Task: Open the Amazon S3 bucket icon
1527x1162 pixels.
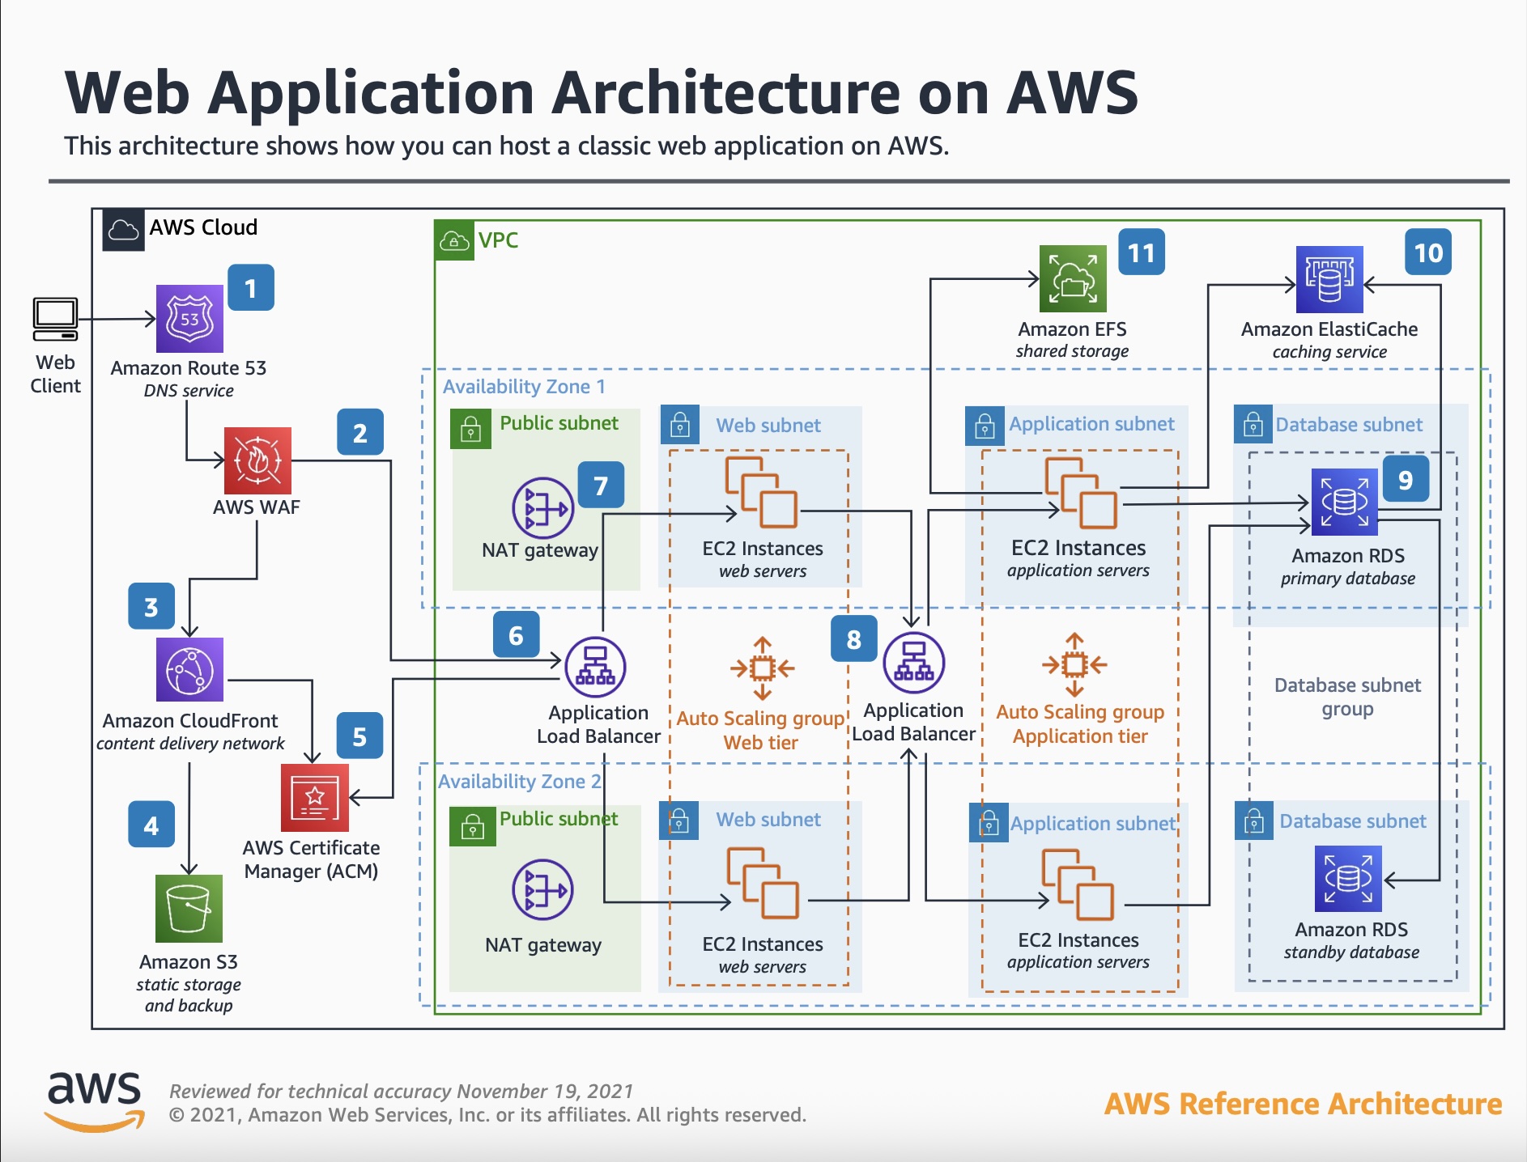Action: point(190,910)
